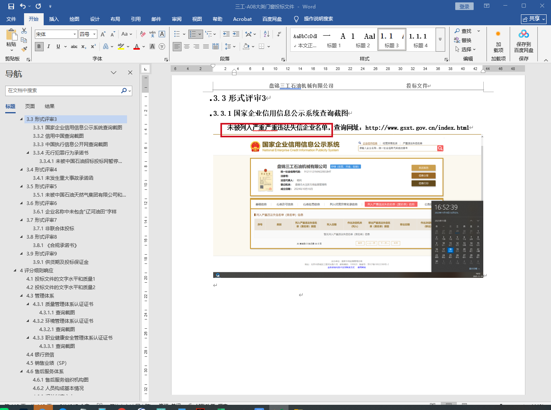
Task: Switch to the 页面 navigation tab
Action: (30, 106)
